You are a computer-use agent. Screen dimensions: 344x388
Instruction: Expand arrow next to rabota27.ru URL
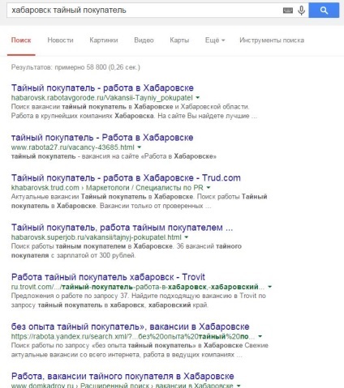(140, 147)
